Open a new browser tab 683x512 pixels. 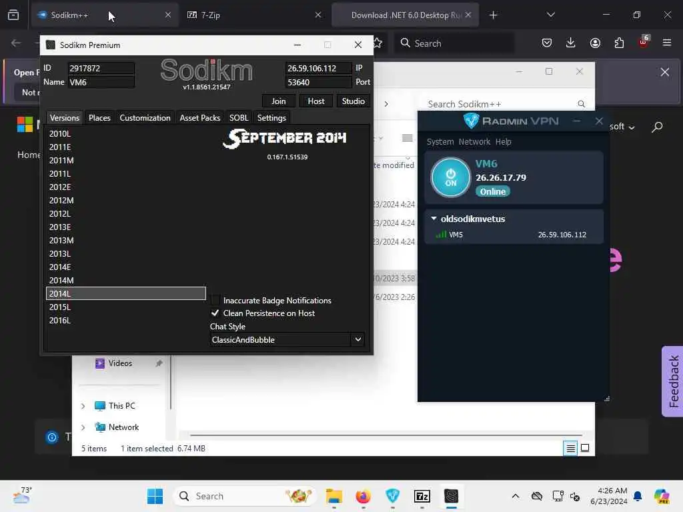(493, 15)
